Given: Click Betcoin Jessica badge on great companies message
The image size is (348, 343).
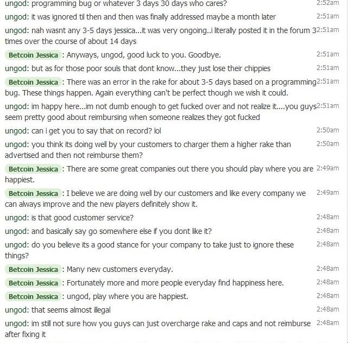Looking at the screenshot, I should pyautogui.click(x=33, y=169).
